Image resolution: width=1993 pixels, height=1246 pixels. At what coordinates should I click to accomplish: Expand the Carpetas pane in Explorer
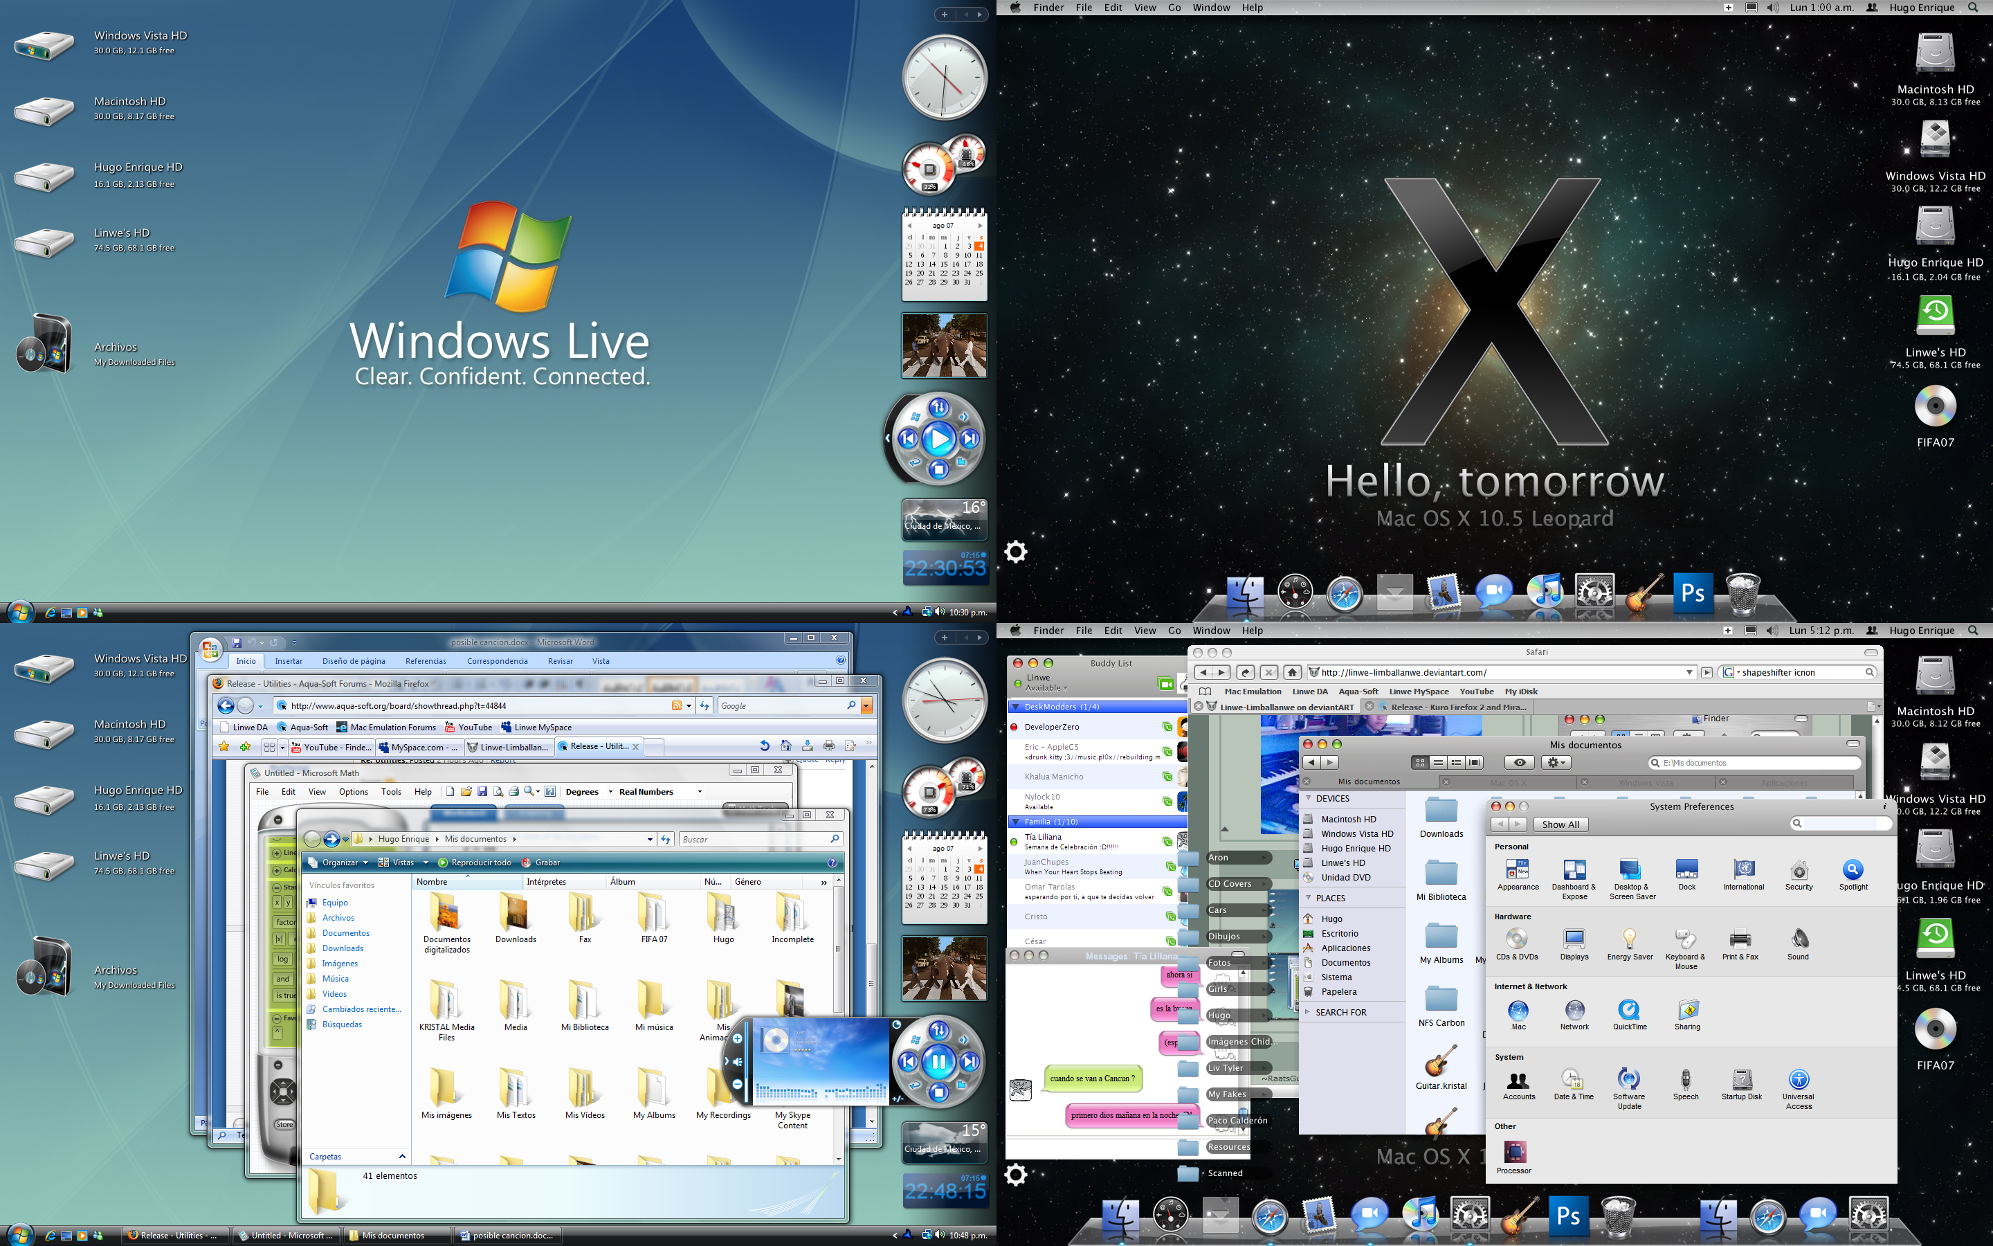click(402, 1157)
